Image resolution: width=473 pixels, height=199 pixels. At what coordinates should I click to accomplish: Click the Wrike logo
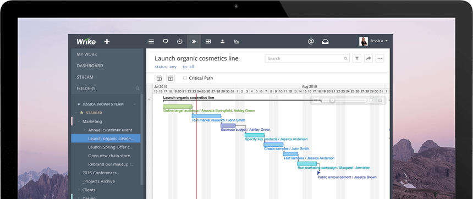[86, 41]
